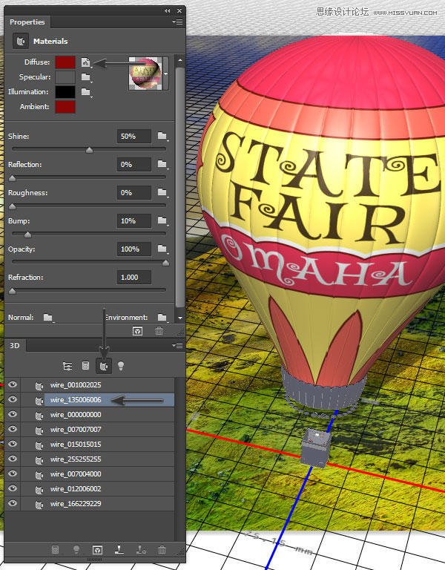This screenshot has height=570, width=445.
Task: Filter 3D panel by lights
Action: pyautogui.click(x=121, y=366)
